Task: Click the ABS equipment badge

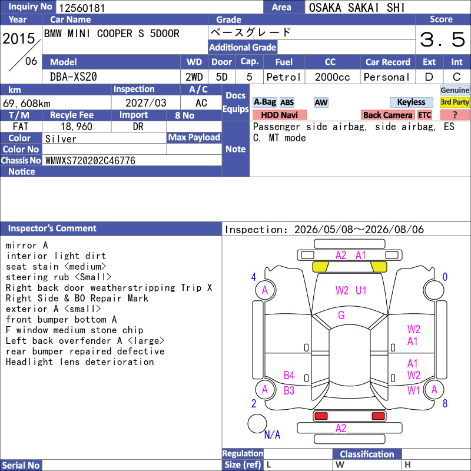Action: (x=287, y=102)
